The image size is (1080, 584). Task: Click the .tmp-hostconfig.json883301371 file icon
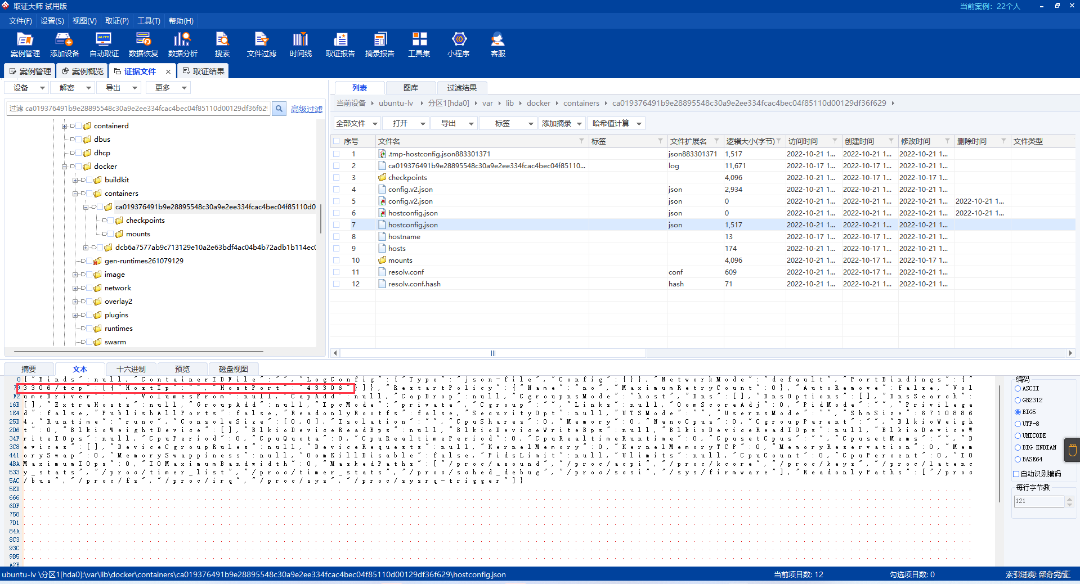point(382,154)
